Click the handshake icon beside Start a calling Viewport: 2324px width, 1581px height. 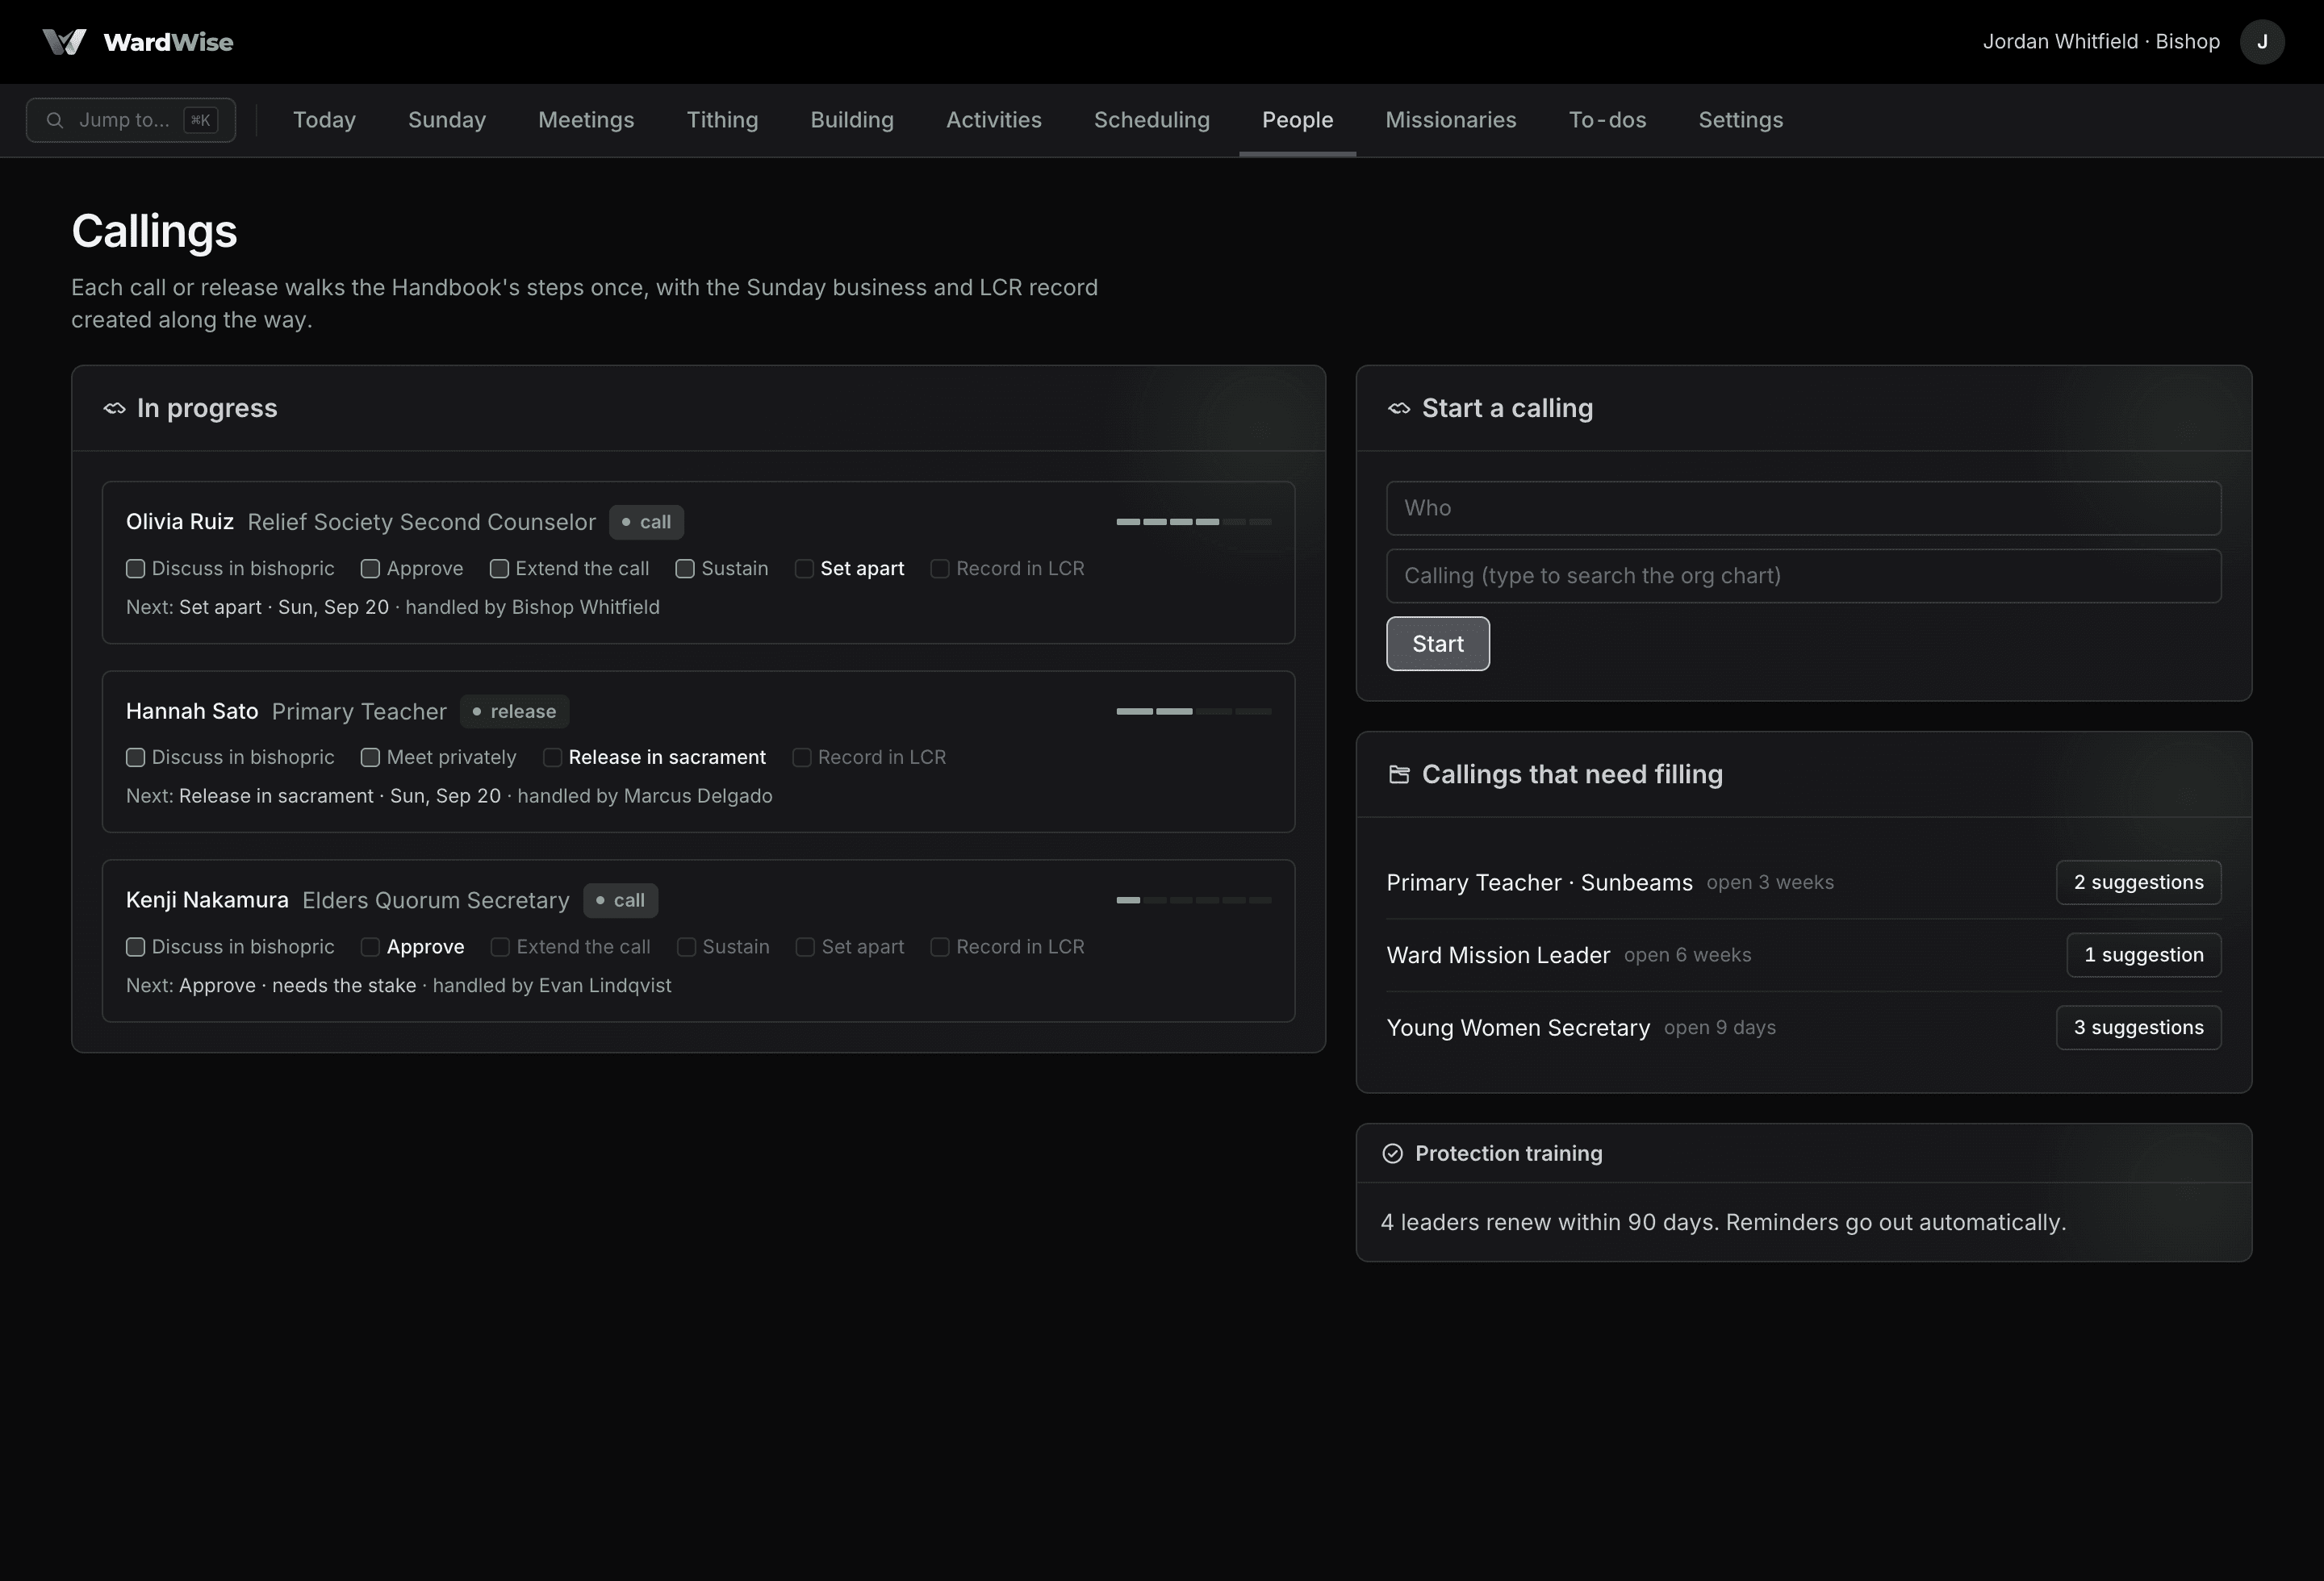point(1399,407)
